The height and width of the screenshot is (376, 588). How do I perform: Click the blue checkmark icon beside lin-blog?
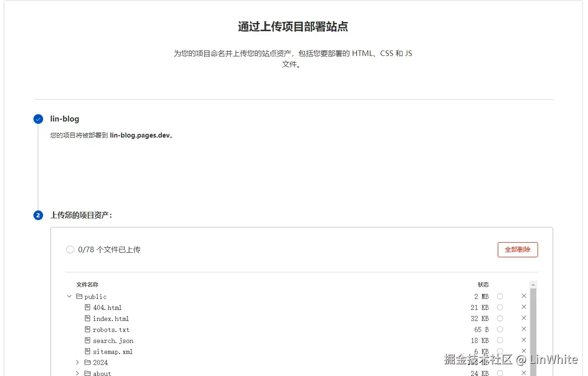pyautogui.click(x=38, y=119)
